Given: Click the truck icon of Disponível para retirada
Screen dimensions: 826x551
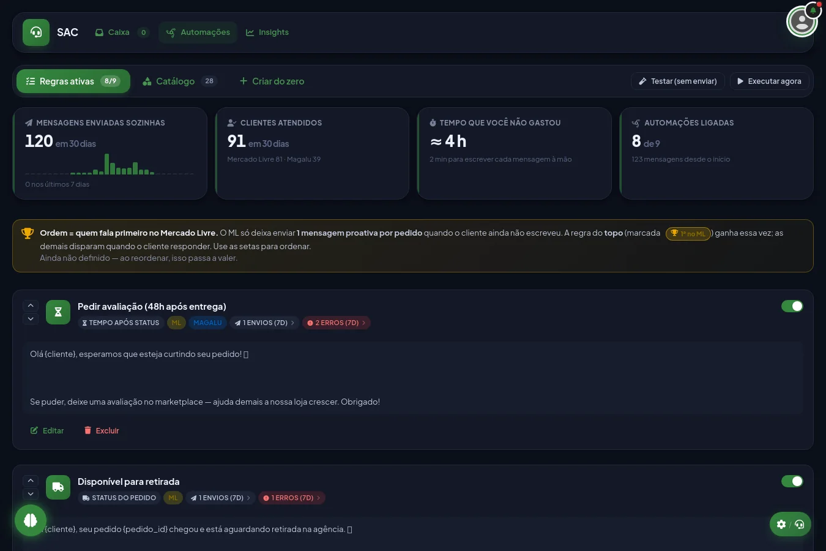Looking at the screenshot, I should (58, 487).
